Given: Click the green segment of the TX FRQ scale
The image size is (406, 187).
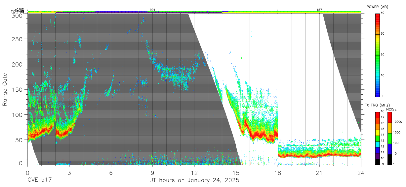Looking at the screenshot, I should [378, 139].
